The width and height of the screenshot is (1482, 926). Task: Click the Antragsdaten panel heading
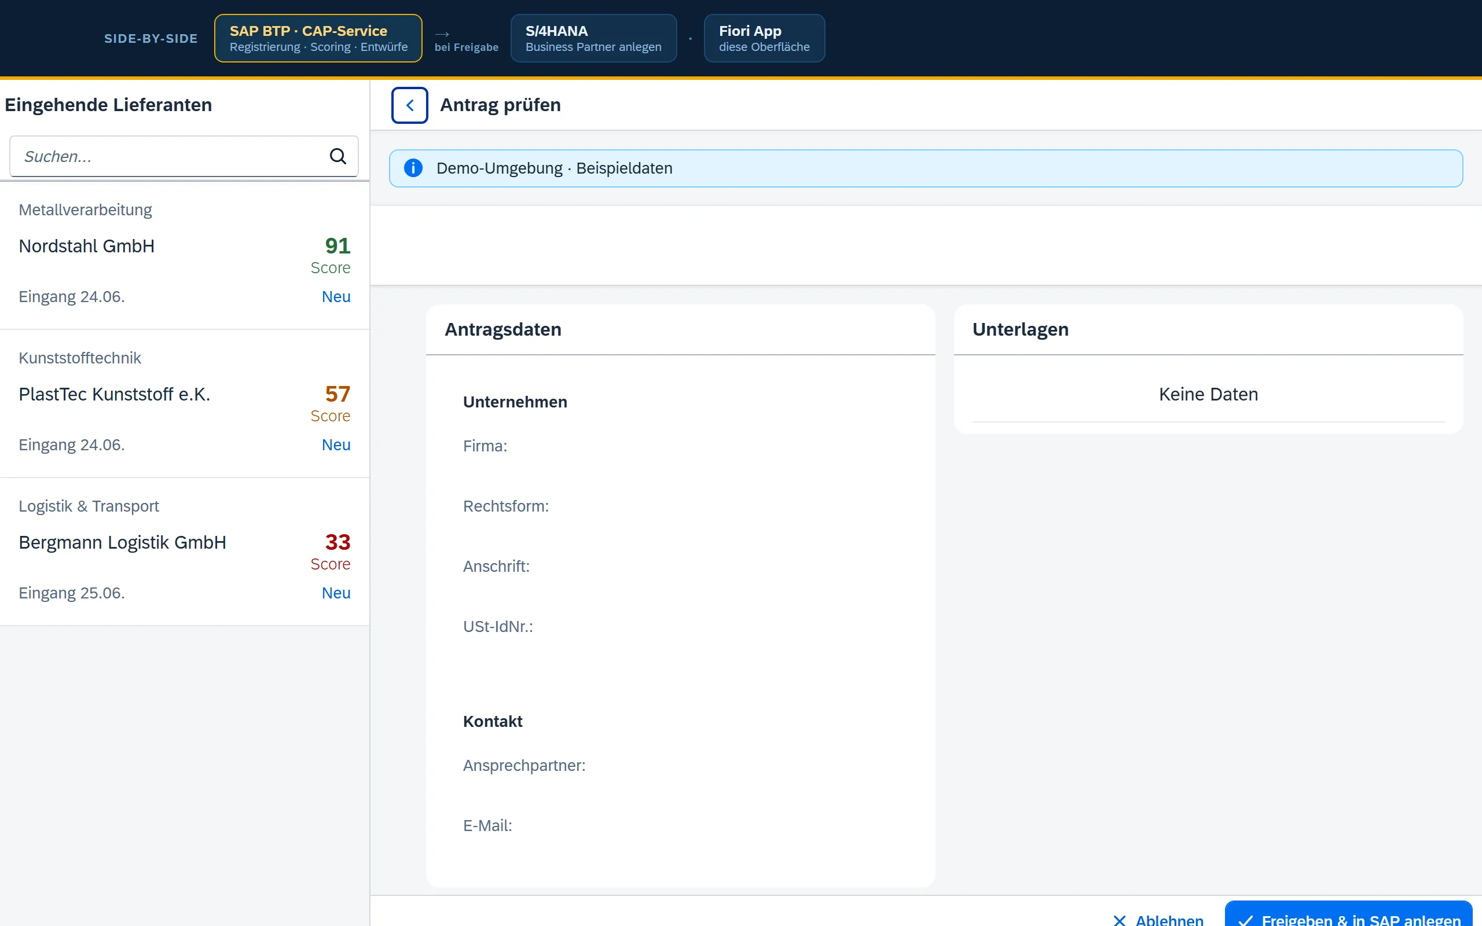click(502, 329)
